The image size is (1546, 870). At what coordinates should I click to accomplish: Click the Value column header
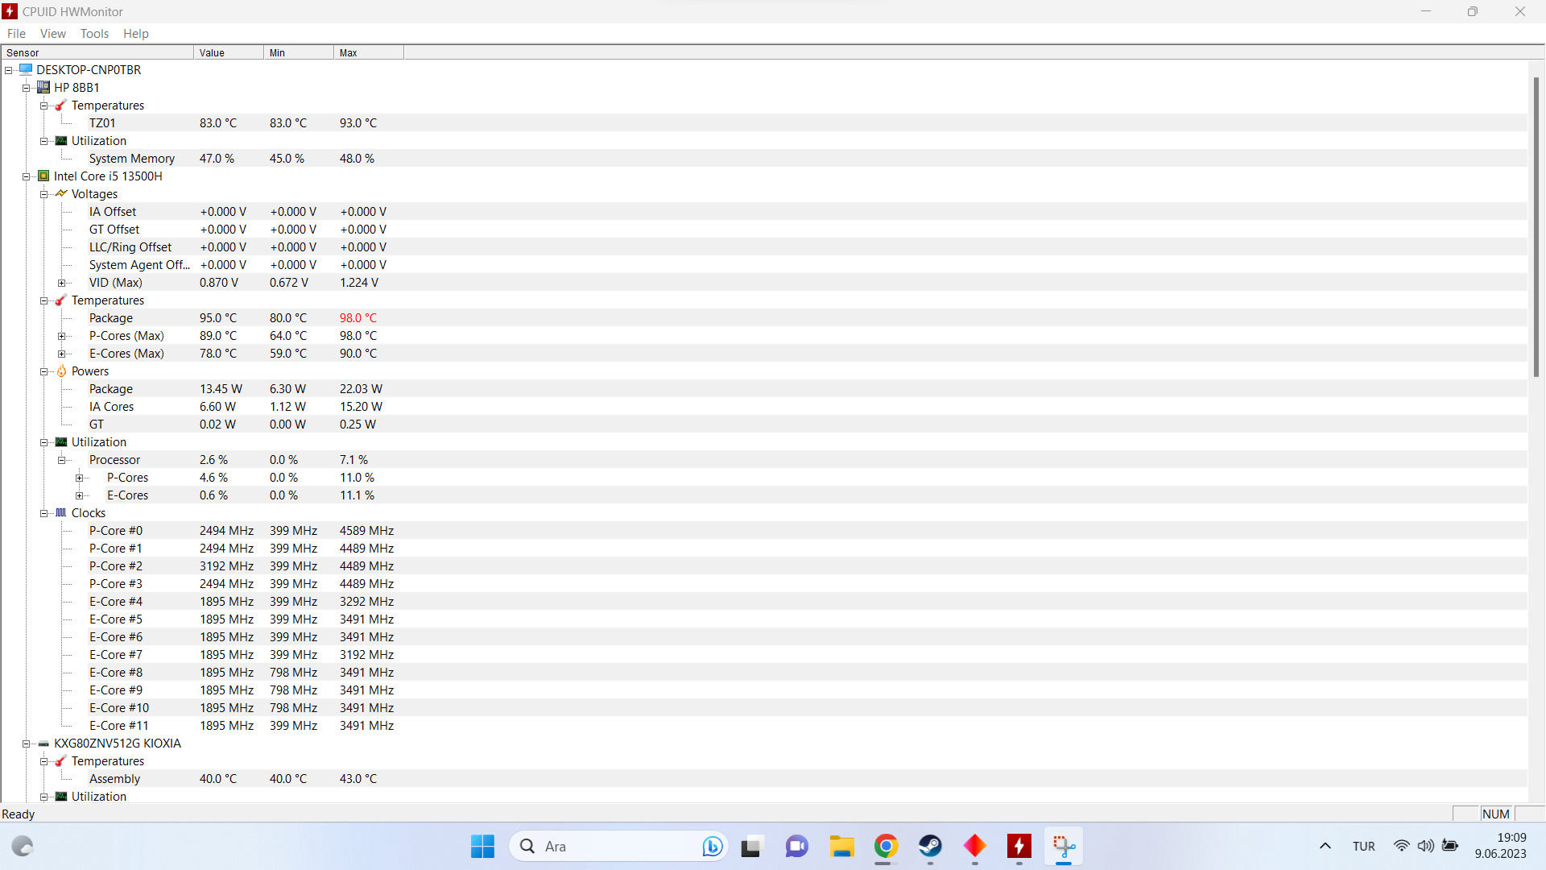pyautogui.click(x=228, y=52)
